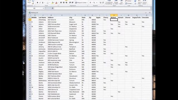This screenshot has height=100, width=178.
Task: Open Clipboard pane launcher
Action: pos(34,6)
